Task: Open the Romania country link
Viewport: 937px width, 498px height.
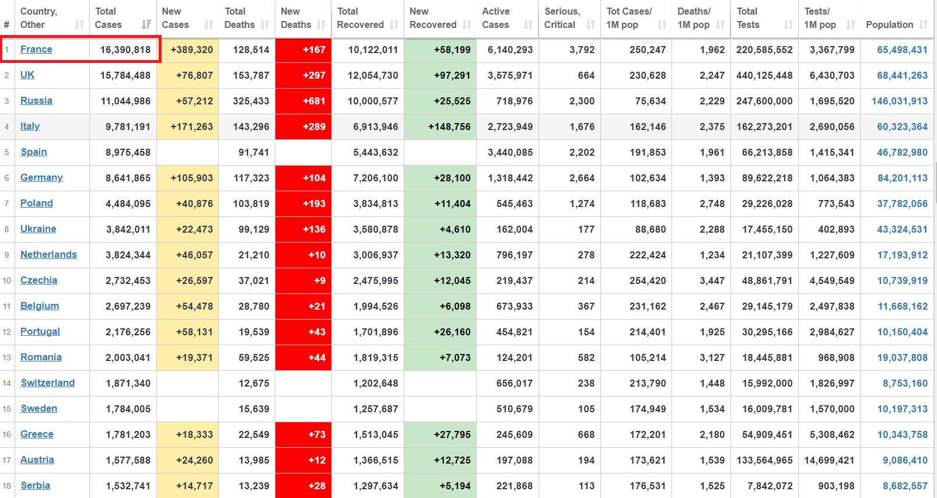Action: 41,357
